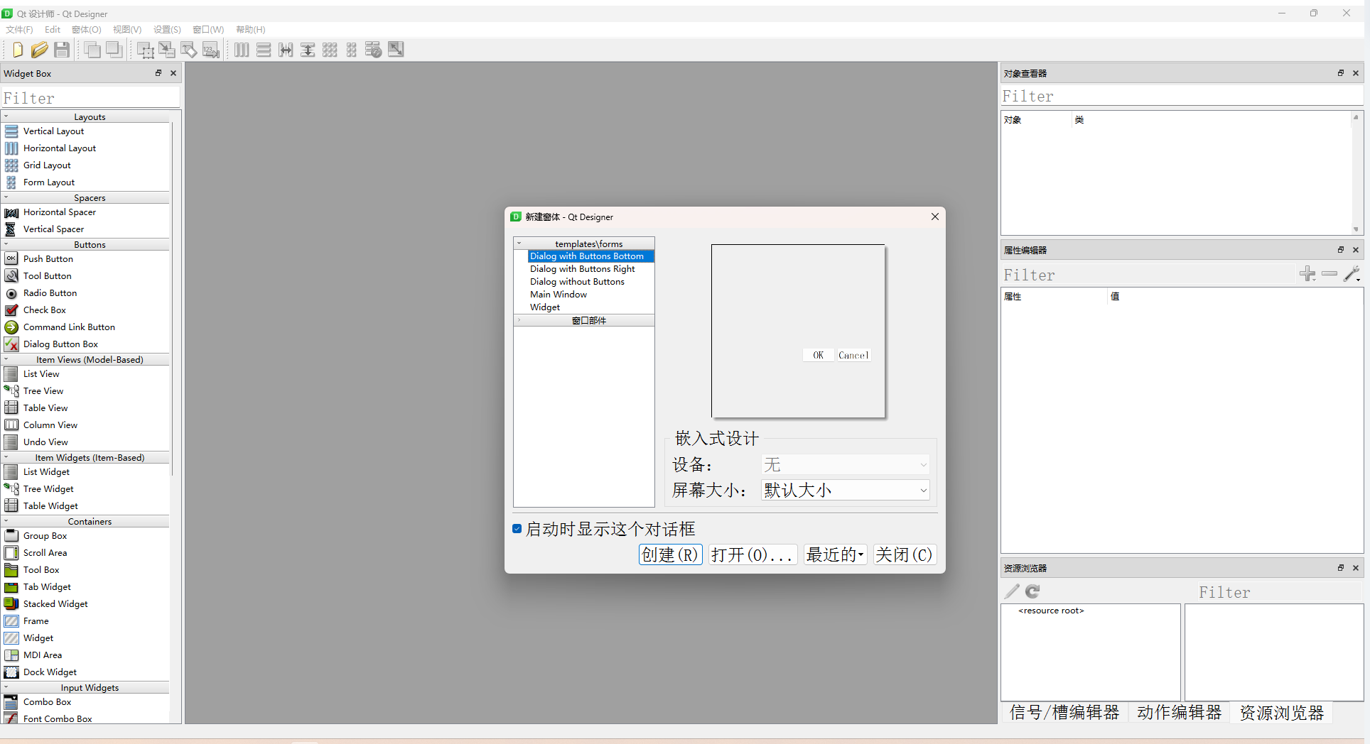Select Dialog with Buttons Right template

[x=583, y=269]
